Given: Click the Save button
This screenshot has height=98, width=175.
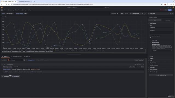Looking at the screenshot, I should click(166, 10).
